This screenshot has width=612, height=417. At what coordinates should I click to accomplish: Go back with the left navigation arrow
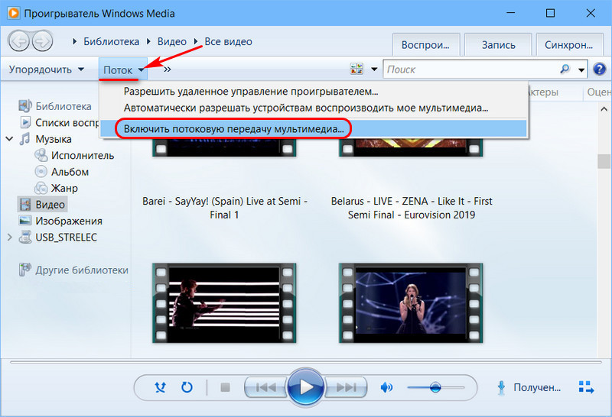pos(18,41)
